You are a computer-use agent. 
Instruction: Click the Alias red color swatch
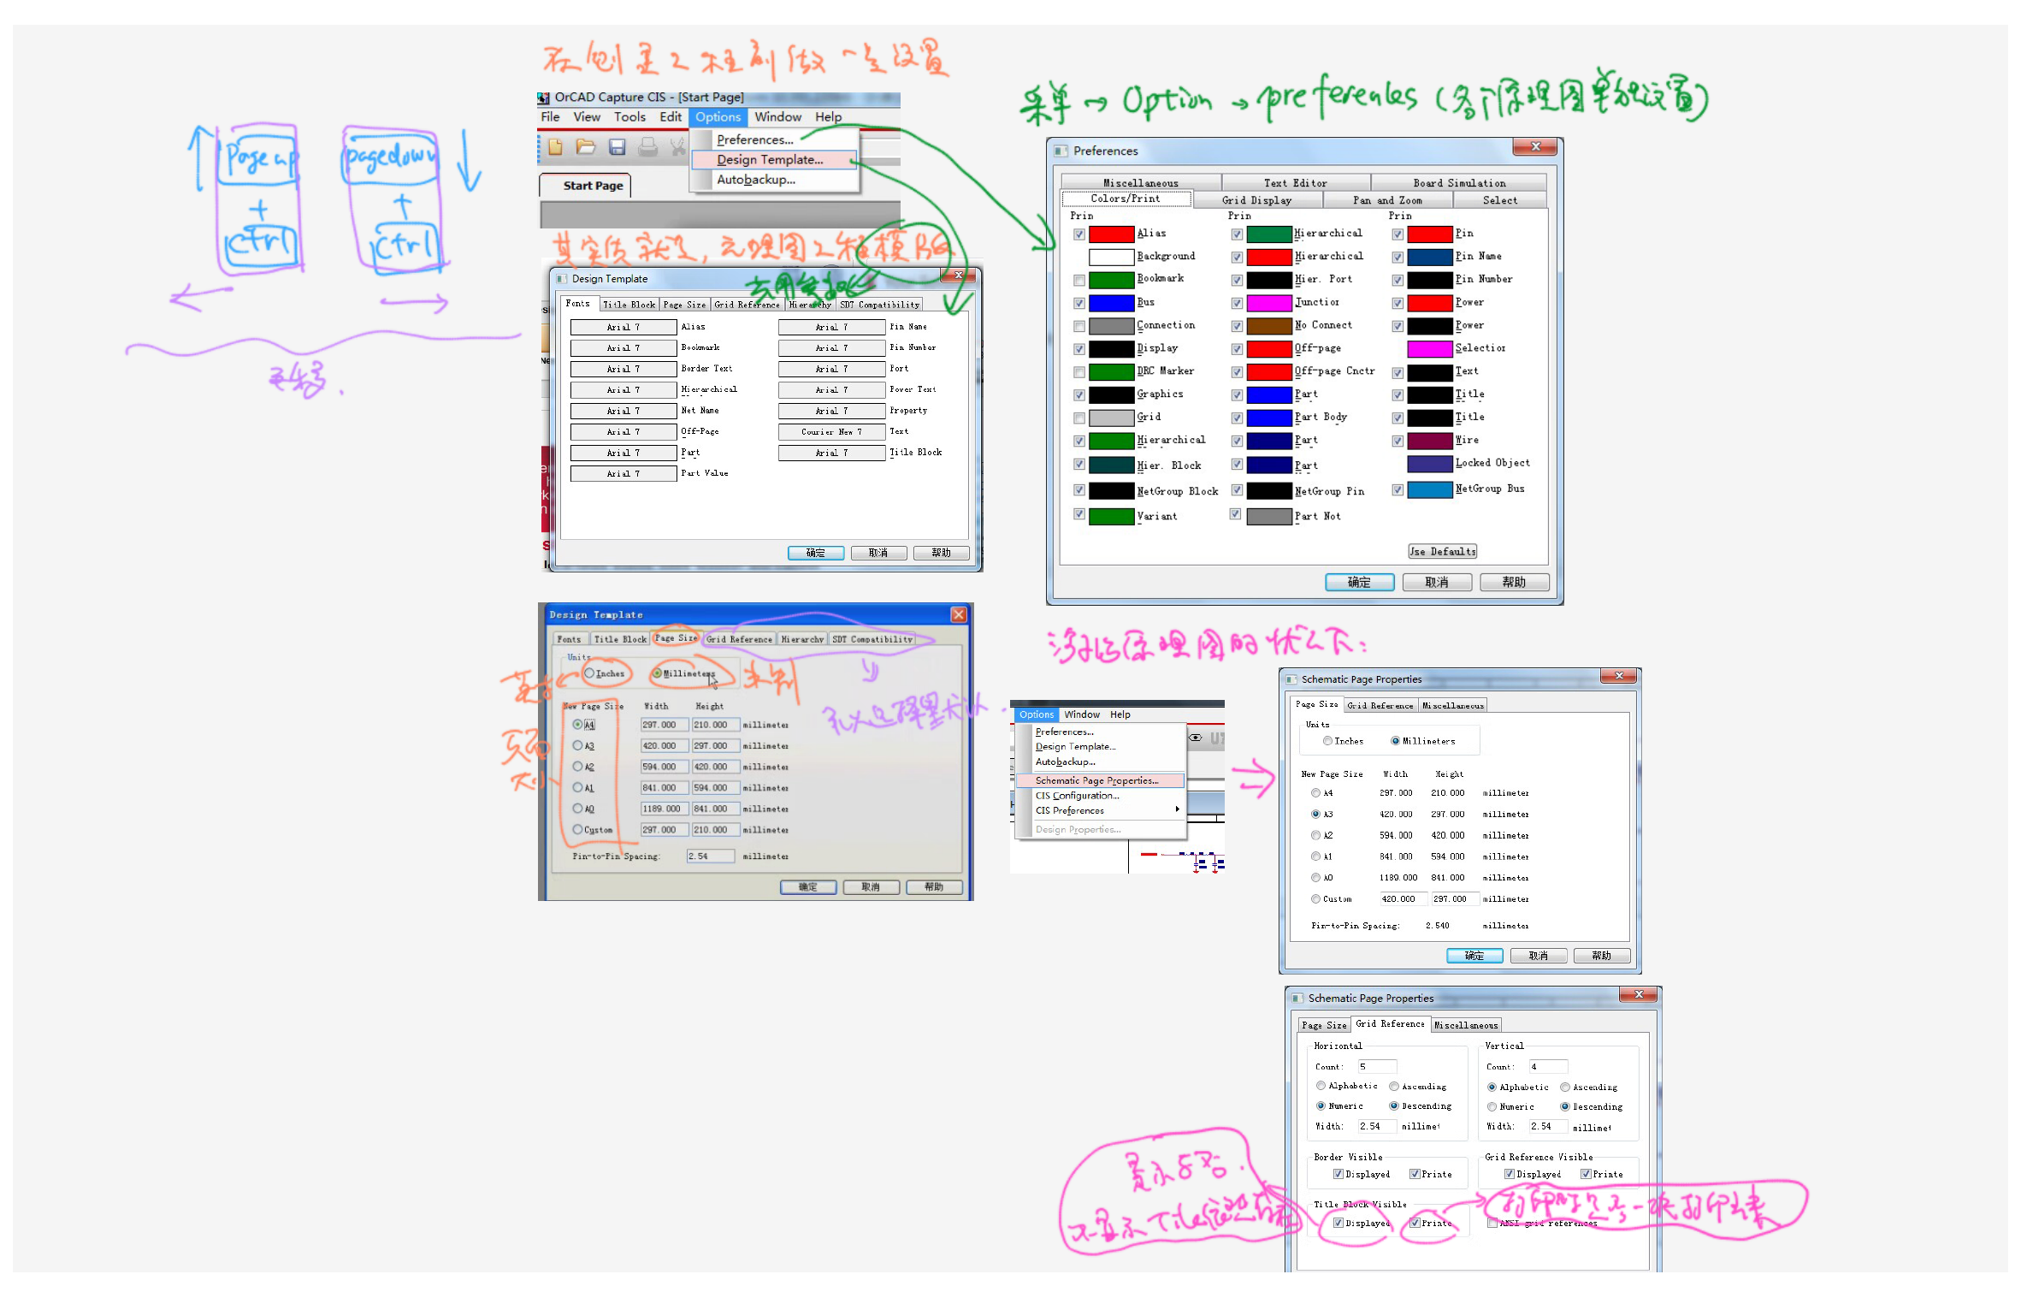click(x=1111, y=234)
